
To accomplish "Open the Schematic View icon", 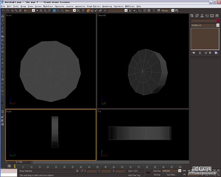I will (149, 10).
